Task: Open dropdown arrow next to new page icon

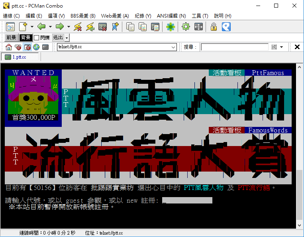Action: [x=32, y=27]
